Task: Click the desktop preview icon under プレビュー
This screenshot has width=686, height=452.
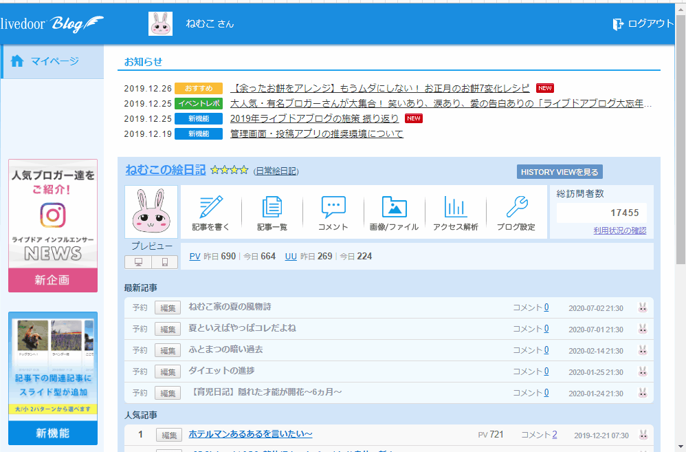Action: (x=138, y=262)
